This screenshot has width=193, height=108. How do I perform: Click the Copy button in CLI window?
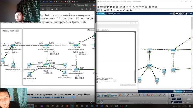tap(124, 85)
